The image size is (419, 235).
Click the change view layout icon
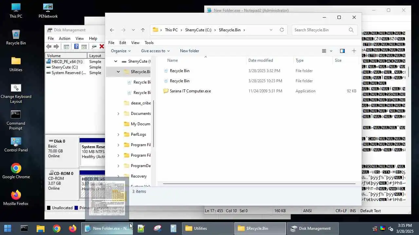(x=324, y=51)
